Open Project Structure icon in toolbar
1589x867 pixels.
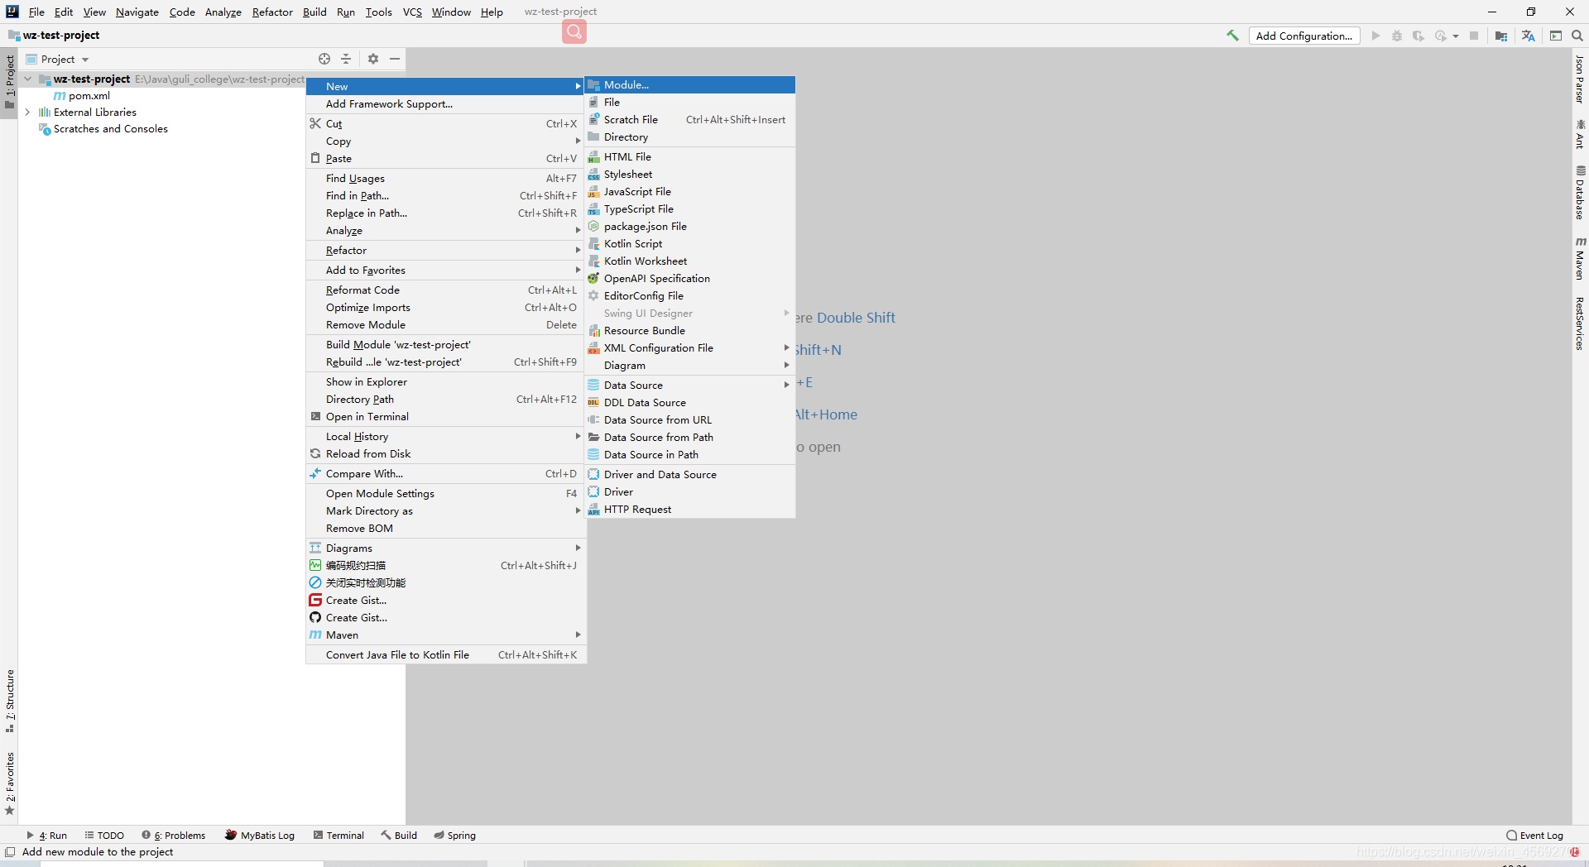click(x=1501, y=36)
